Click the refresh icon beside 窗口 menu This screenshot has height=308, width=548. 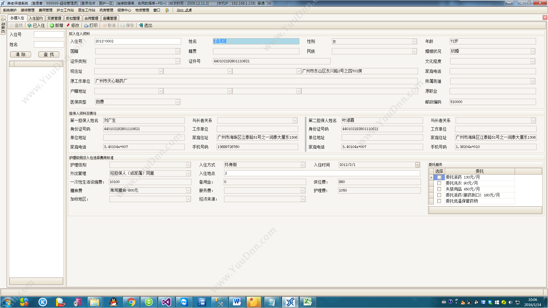pyautogui.click(x=167, y=10)
